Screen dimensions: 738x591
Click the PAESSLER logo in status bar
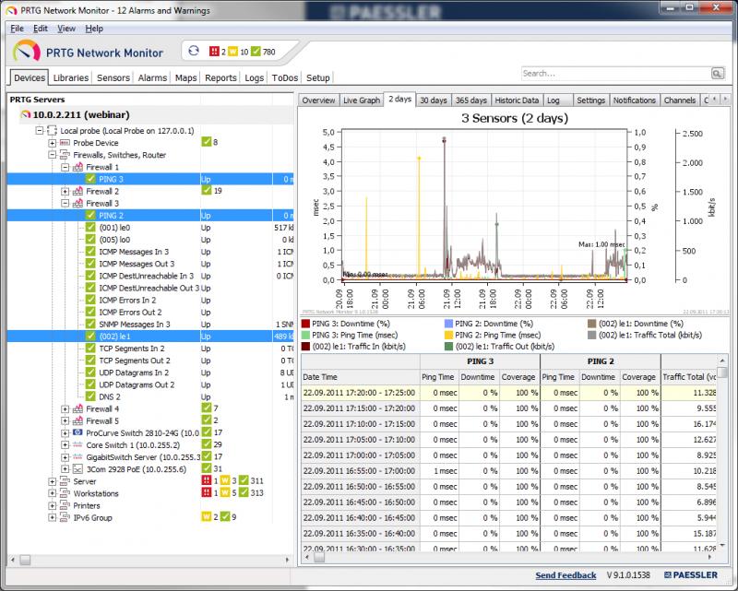click(x=691, y=575)
